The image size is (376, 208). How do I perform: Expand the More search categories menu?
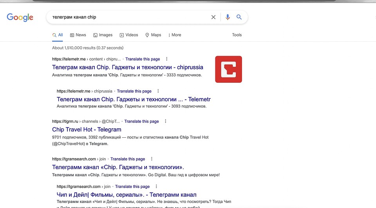tap(175, 35)
